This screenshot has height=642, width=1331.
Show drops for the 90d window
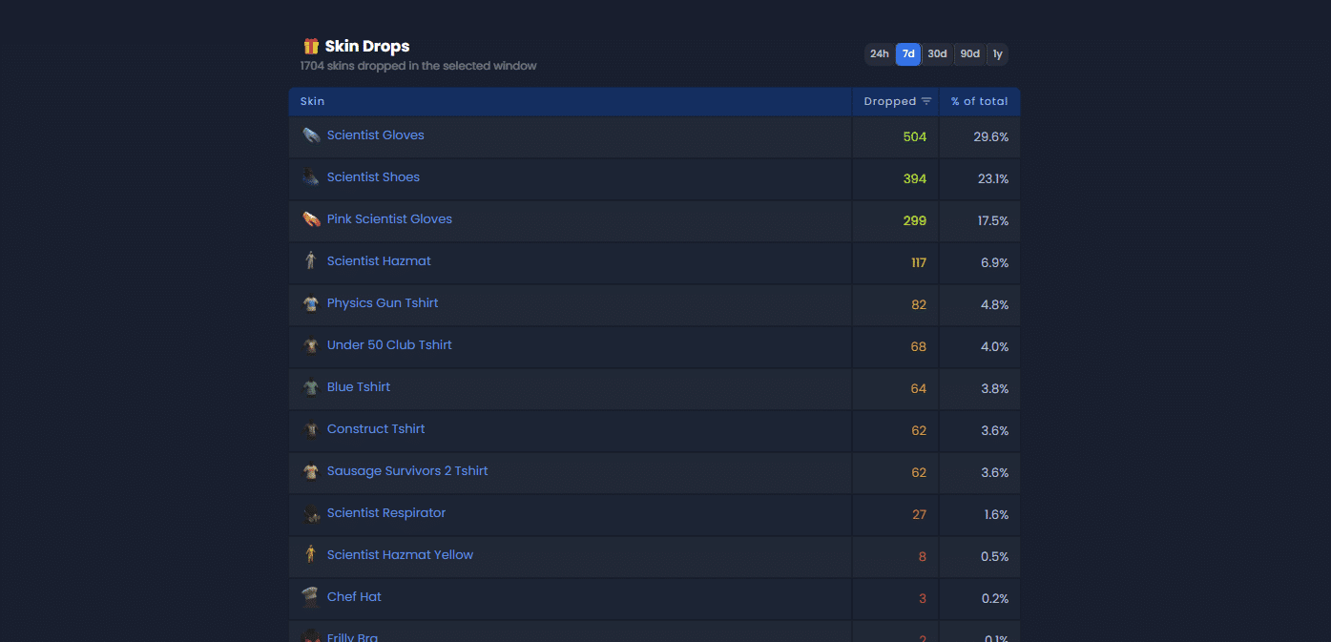(x=970, y=54)
